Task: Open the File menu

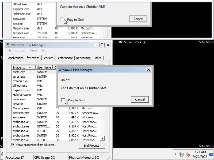Action: (x=9, y=50)
